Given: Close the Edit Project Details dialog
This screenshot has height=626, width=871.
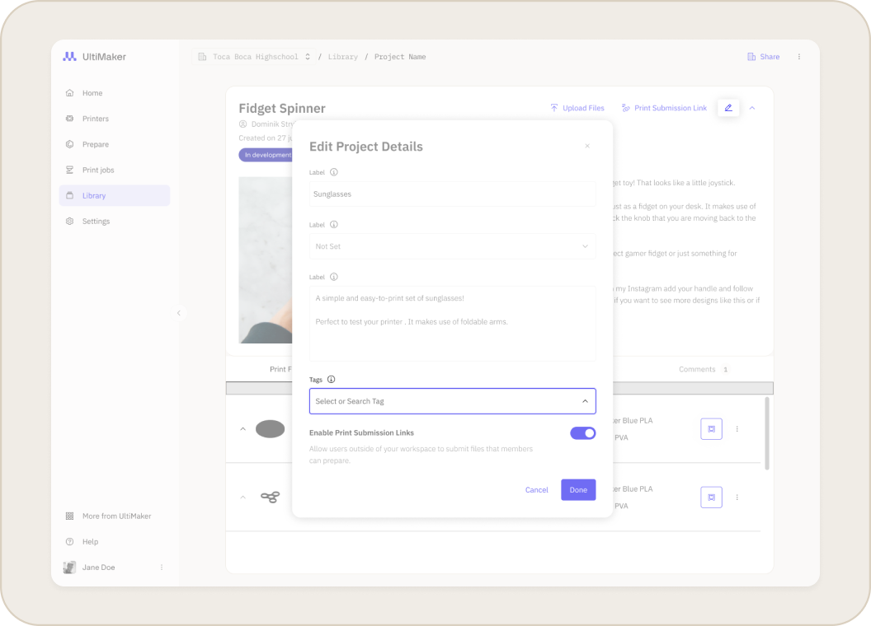Looking at the screenshot, I should point(587,146).
